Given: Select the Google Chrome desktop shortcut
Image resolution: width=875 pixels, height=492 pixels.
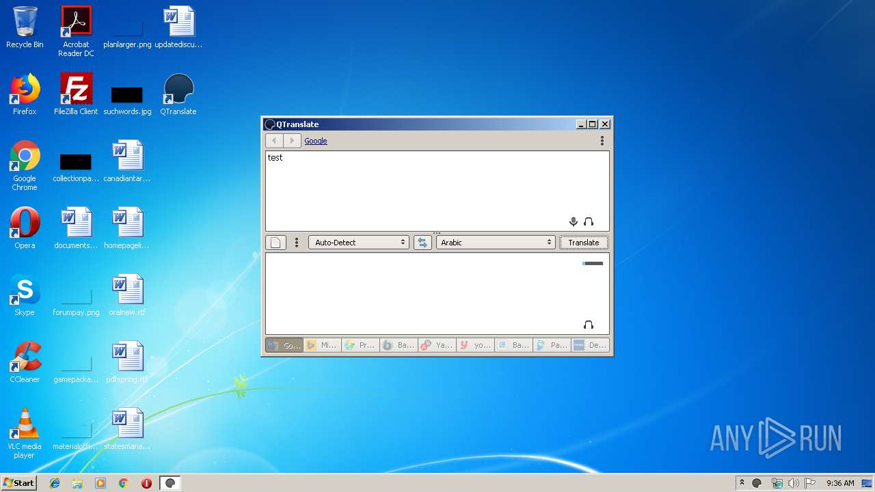Looking at the screenshot, I should [x=25, y=165].
